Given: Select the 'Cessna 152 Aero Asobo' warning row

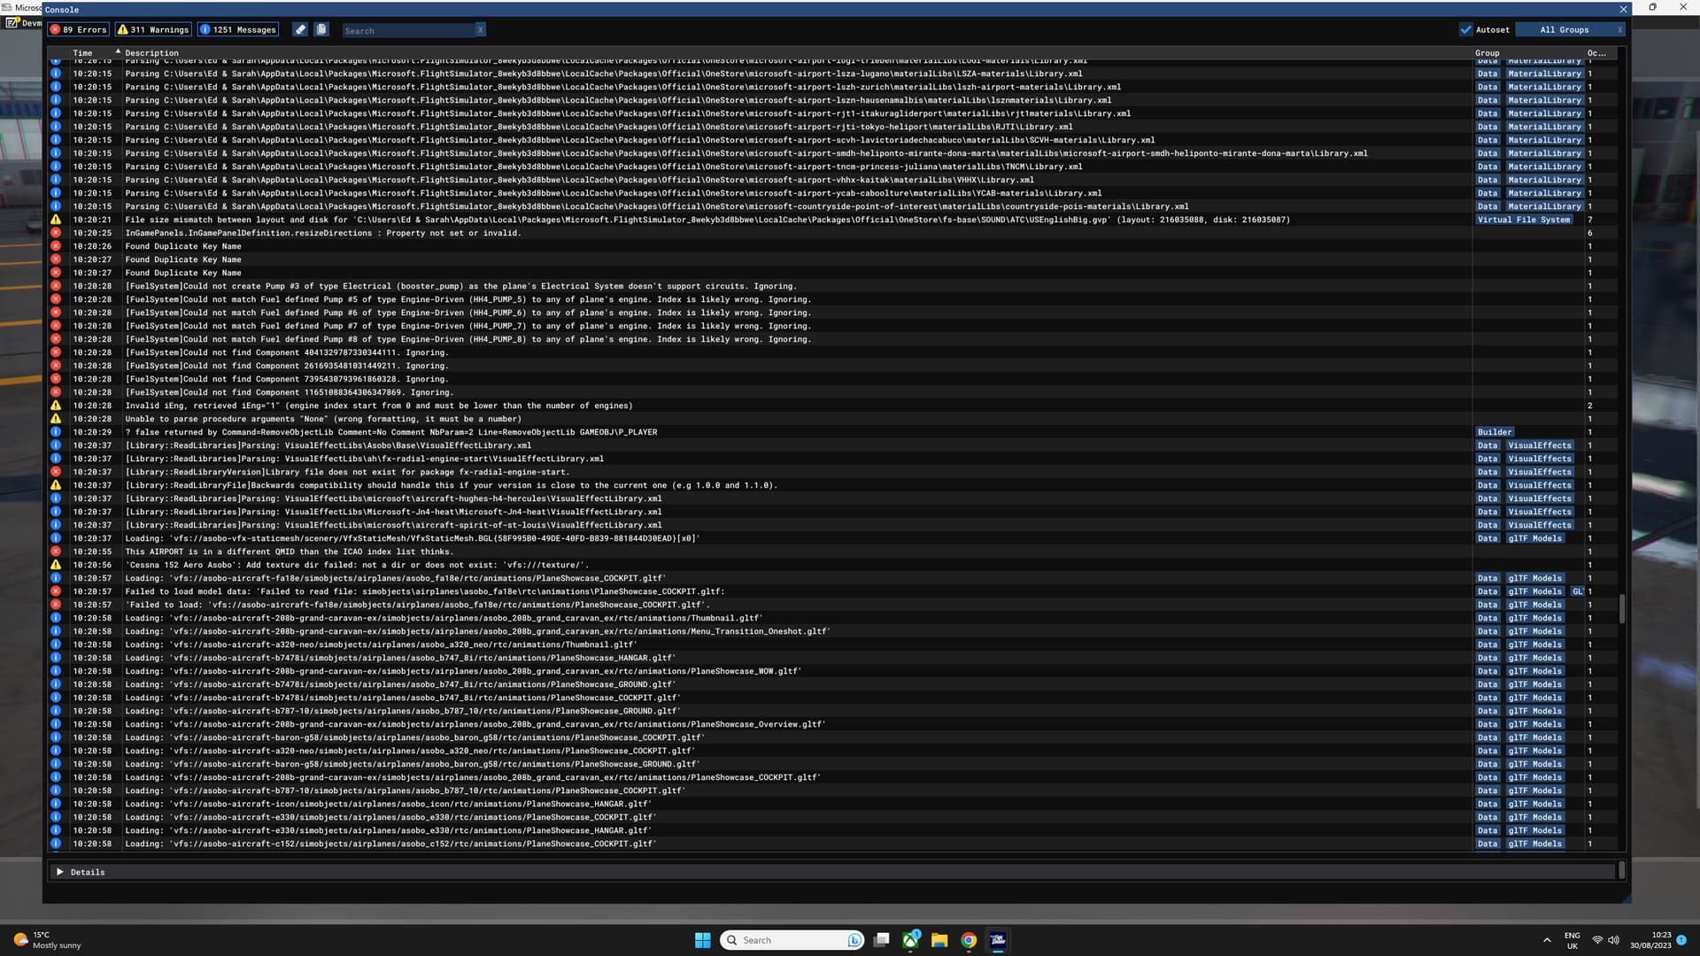Looking at the screenshot, I should coord(832,565).
